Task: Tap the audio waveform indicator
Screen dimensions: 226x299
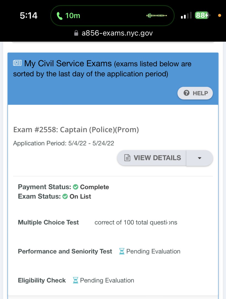Action: 157,16
